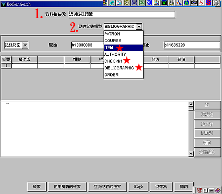Click the yellow paint palette icon in top bar
The width and height of the screenshot is (222, 194).
[x=171, y=3]
